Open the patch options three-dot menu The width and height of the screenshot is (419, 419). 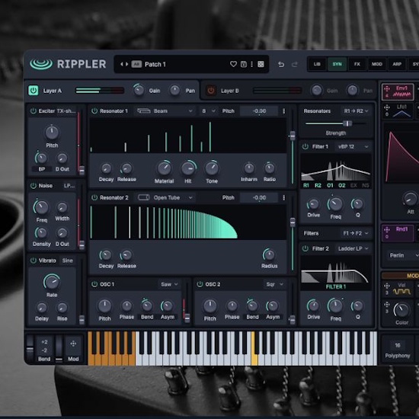coord(251,64)
